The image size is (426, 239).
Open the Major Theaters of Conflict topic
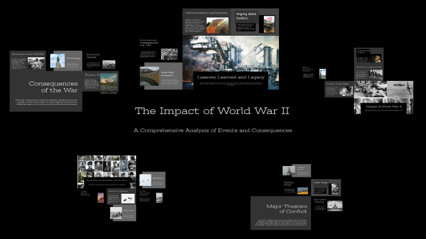(x=281, y=213)
